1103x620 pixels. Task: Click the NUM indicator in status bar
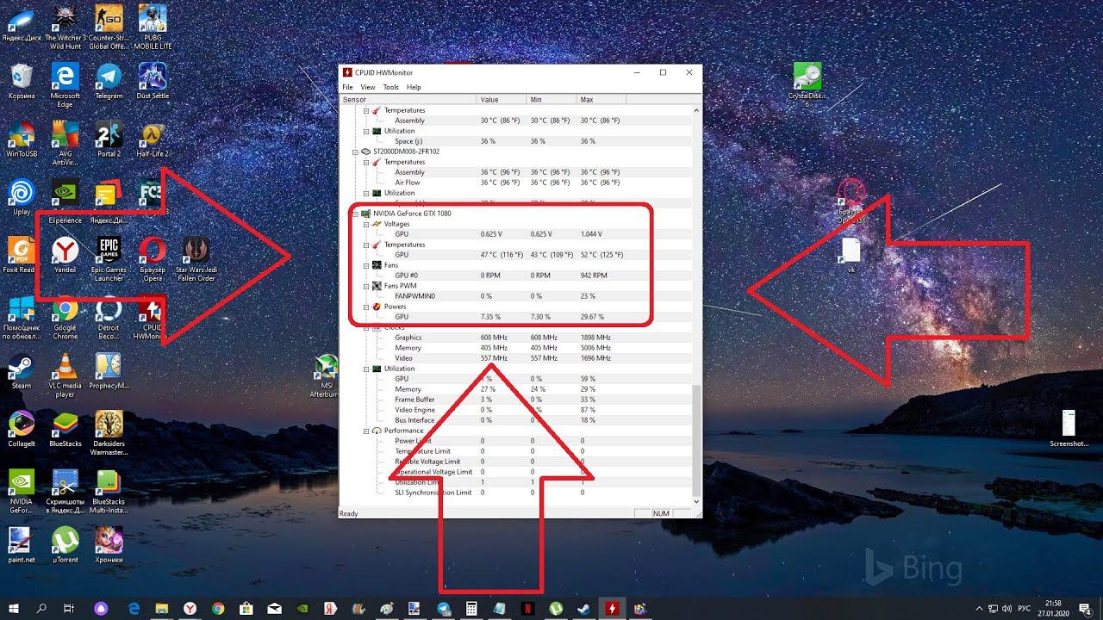661,513
